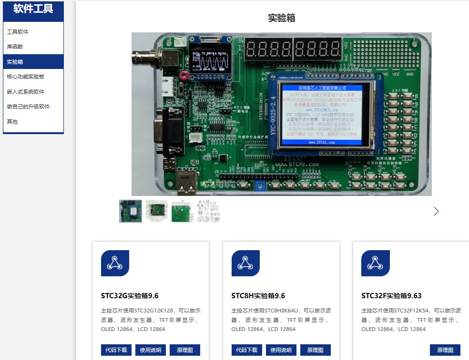Select the fourth schematic-style thumbnail
Viewport: 469px width, 360px height.
[x=208, y=211]
